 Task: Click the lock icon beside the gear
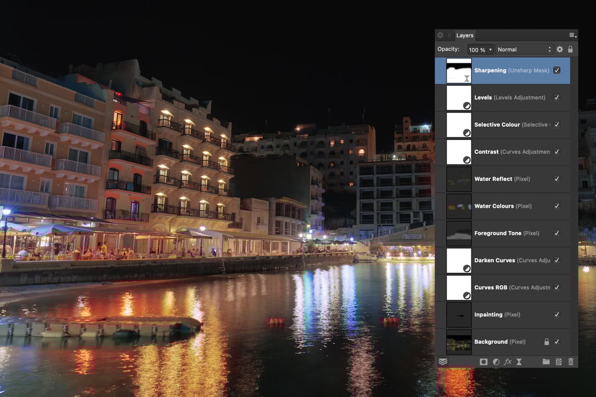(x=570, y=49)
